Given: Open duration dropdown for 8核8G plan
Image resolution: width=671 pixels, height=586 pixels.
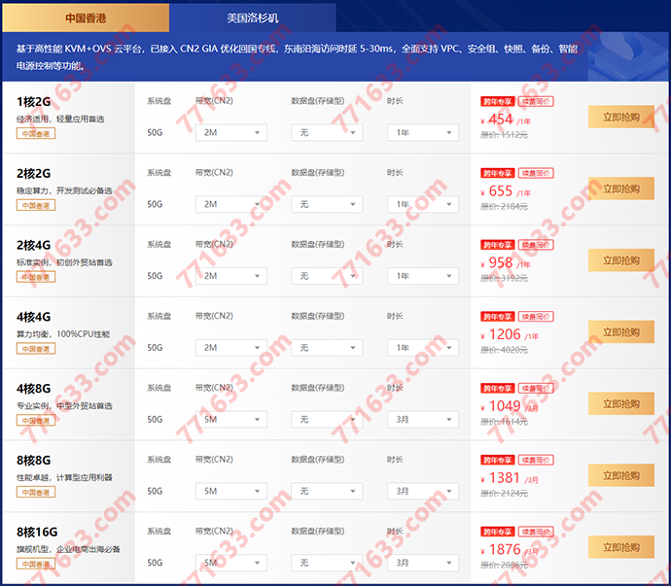Looking at the screenshot, I should 423,491.
